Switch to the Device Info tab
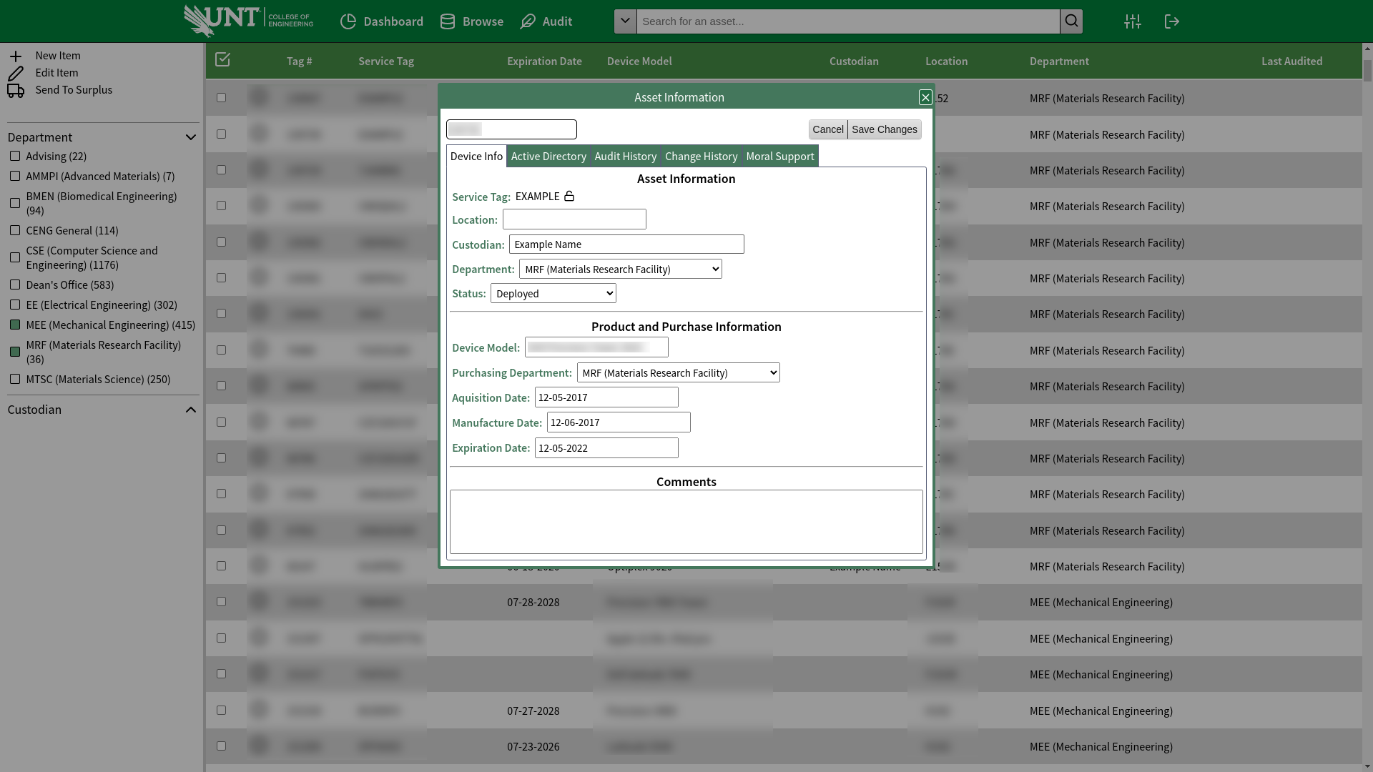Screen dimensions: 1373x772 click(x=476, y=157)
